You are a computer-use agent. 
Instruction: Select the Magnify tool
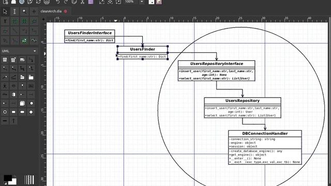[24, 11]
